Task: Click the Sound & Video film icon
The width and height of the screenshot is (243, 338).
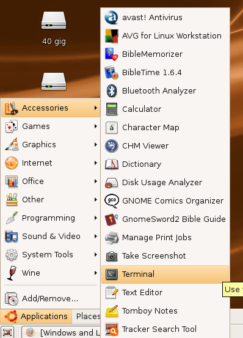Action: (12, 237)
